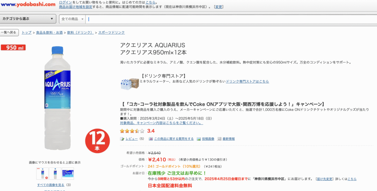The width and height of the screenshot is (377, 191).
Task: Click 在庫残少 ご注文はお早めに text
Action: (x=177, y=173)
